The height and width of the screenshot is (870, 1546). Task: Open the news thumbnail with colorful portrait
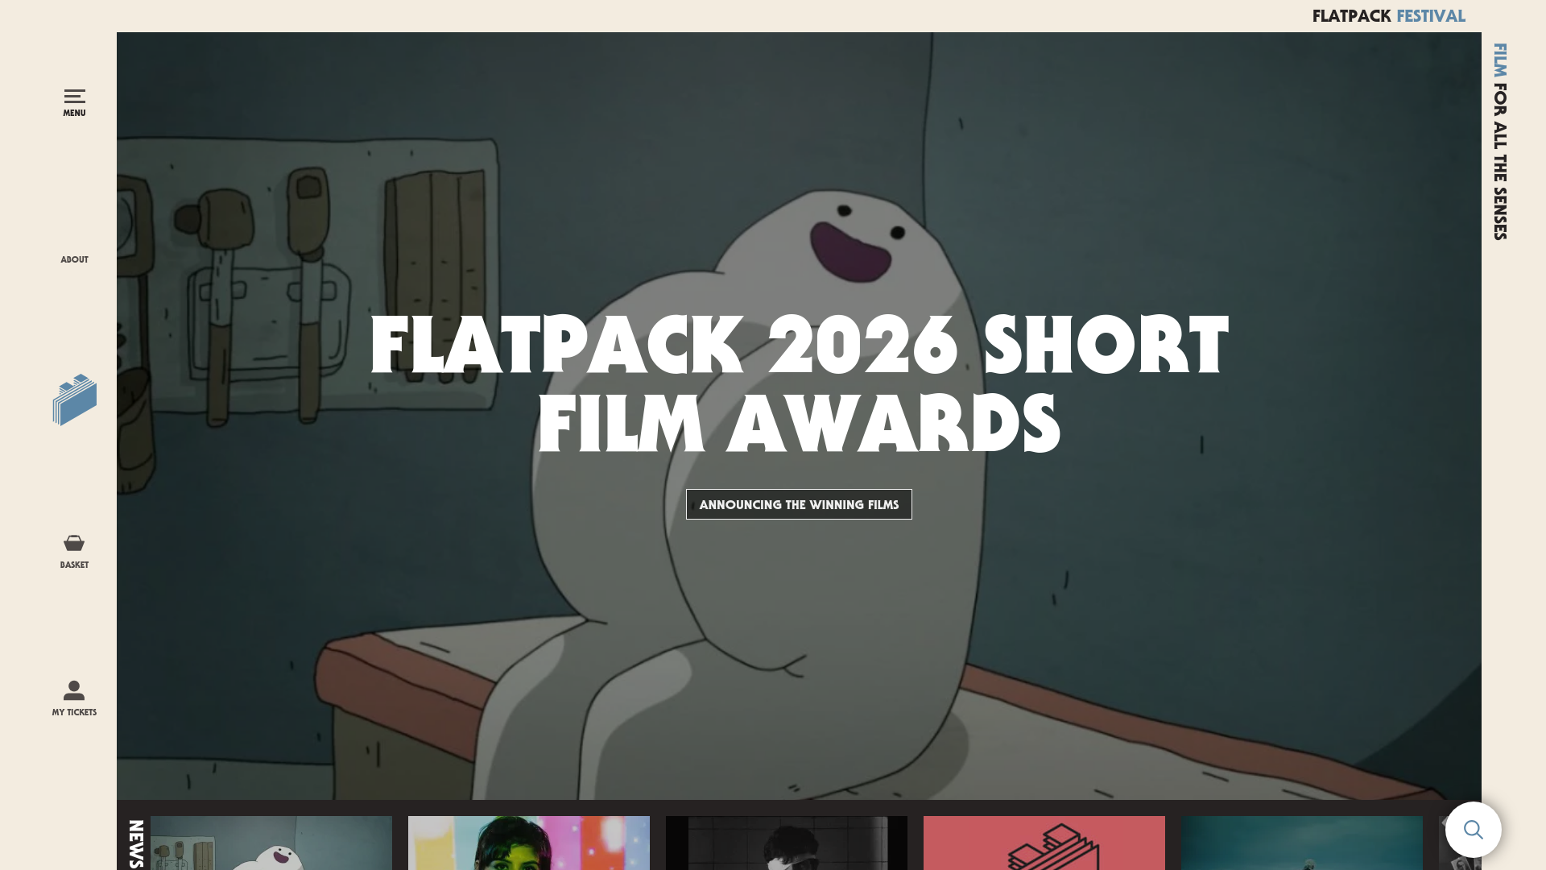(x=529, y=843)
